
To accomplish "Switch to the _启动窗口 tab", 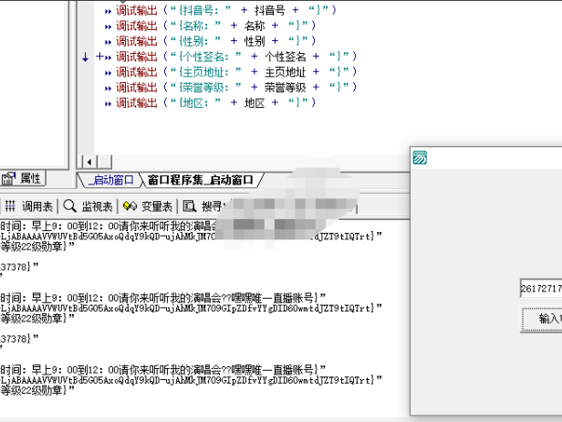I will pos(110,180).
